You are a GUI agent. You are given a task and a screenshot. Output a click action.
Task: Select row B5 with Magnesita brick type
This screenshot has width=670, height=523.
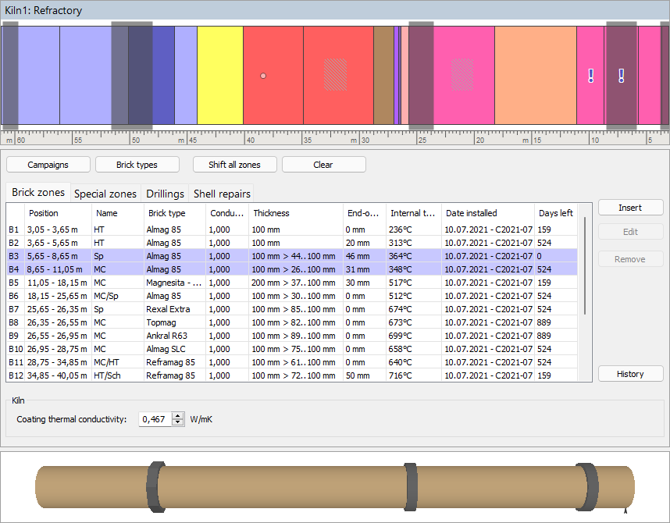(292, 283)
